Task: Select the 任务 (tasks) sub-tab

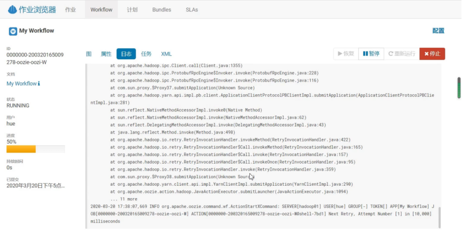Action: [146, 54]
